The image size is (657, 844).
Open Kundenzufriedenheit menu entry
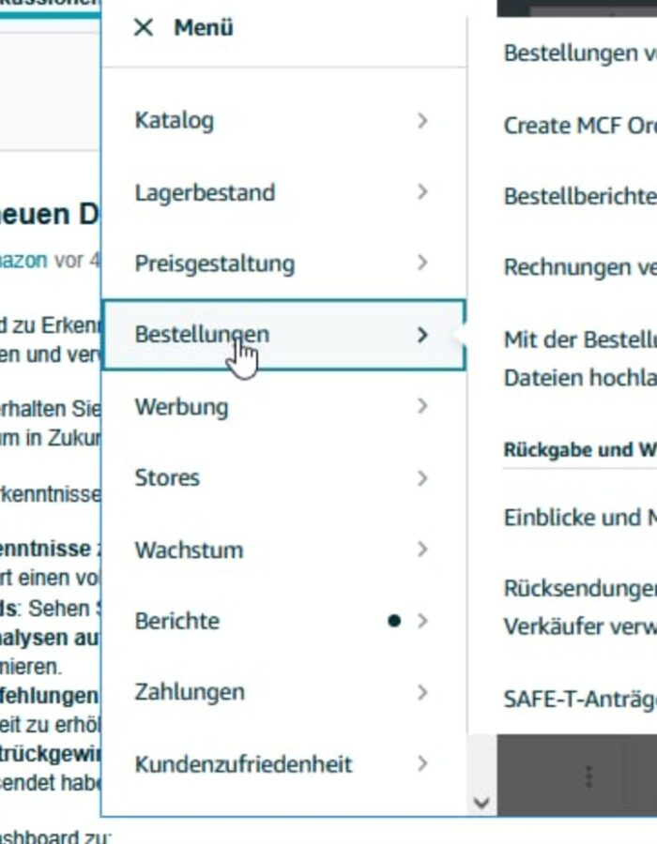pos(244,764)
